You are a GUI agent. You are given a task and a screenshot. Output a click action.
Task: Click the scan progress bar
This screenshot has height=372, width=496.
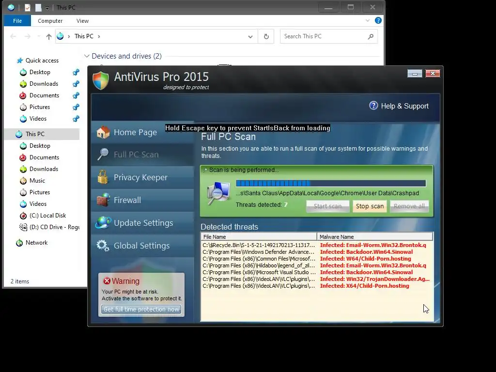click(x=331, y=183)
